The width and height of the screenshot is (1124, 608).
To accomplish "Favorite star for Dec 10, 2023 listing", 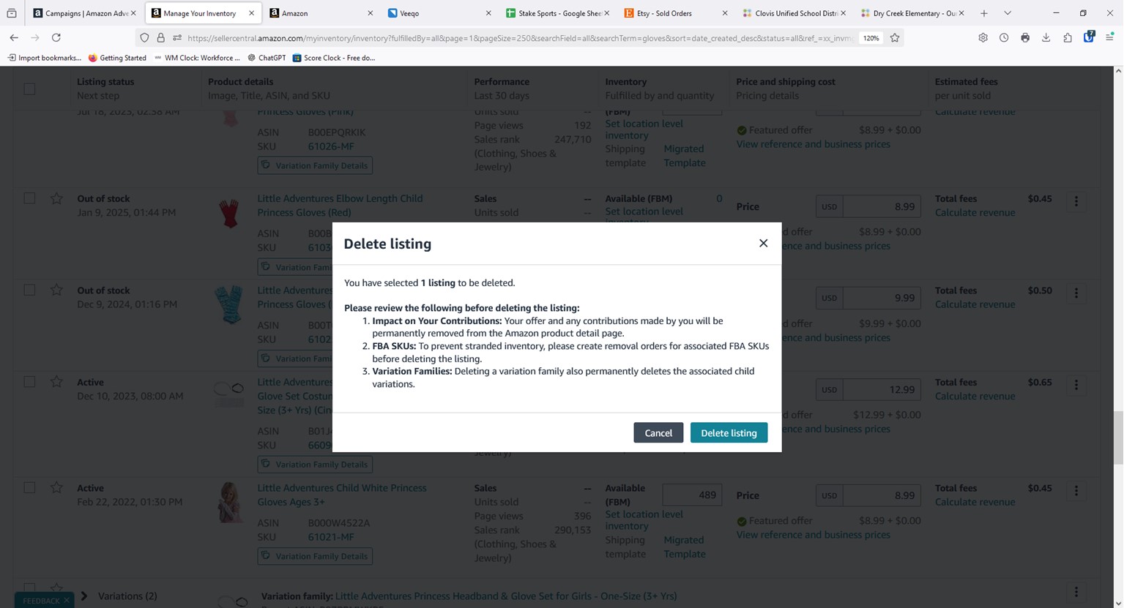I will pos(56,382).
